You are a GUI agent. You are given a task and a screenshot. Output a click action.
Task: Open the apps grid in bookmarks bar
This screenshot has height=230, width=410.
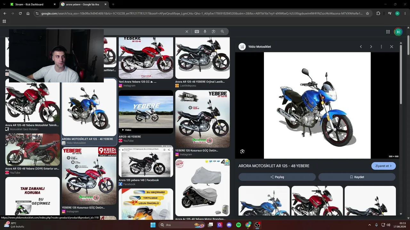click(4, 21)
